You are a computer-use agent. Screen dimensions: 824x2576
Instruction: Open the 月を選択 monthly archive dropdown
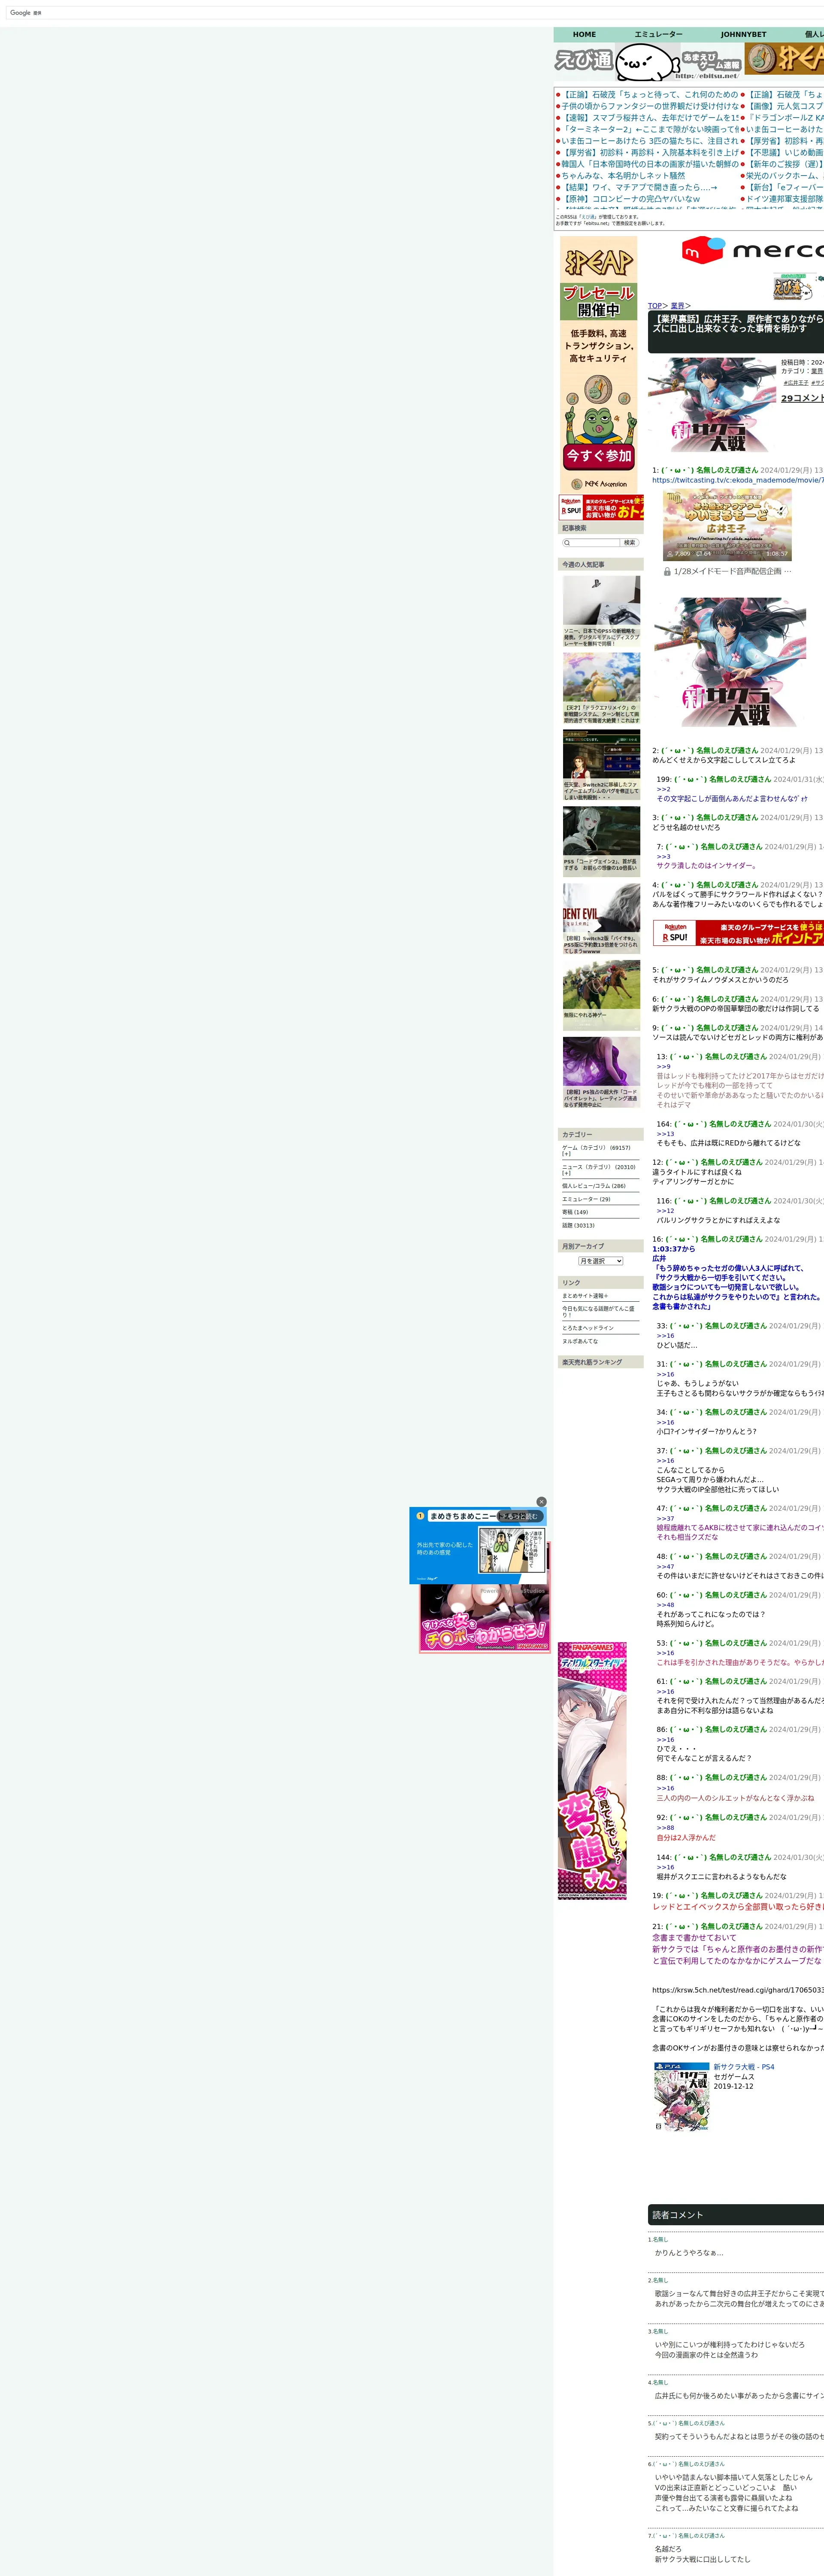click(x=600, y=1261)
